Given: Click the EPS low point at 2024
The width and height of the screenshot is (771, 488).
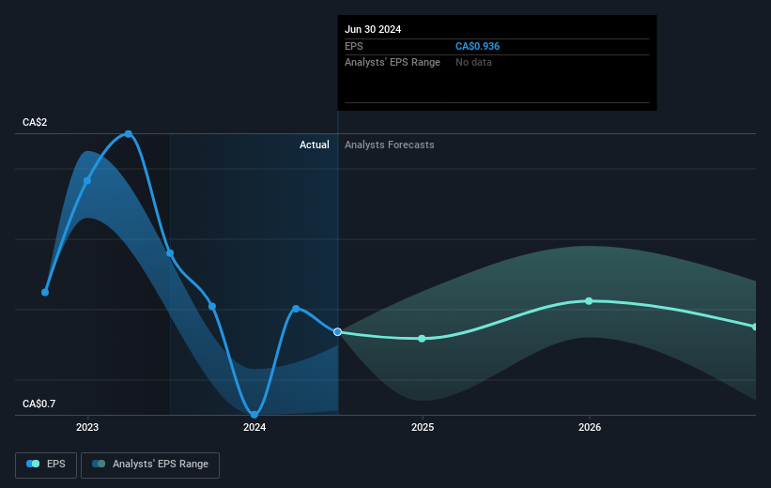Looking at the screenshot, I should (254, 415).
